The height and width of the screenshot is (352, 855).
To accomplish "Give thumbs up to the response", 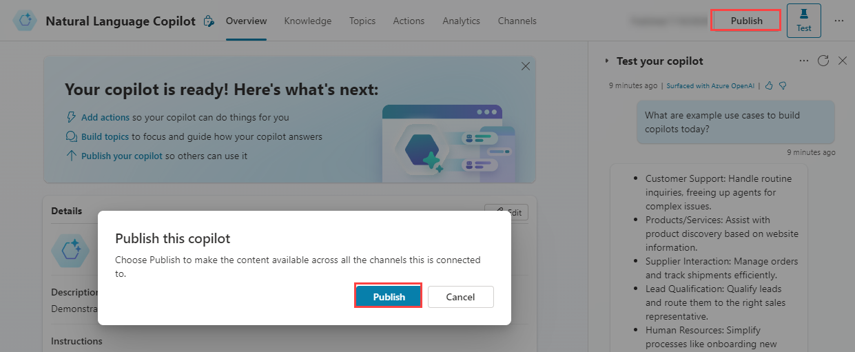I will click(x=770, y=86).
